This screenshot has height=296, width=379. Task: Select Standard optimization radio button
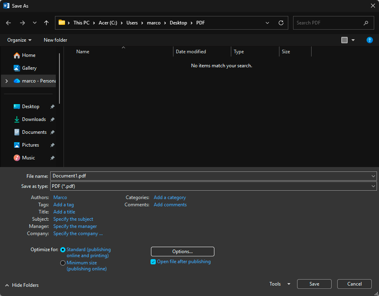[x=63, y=250]
